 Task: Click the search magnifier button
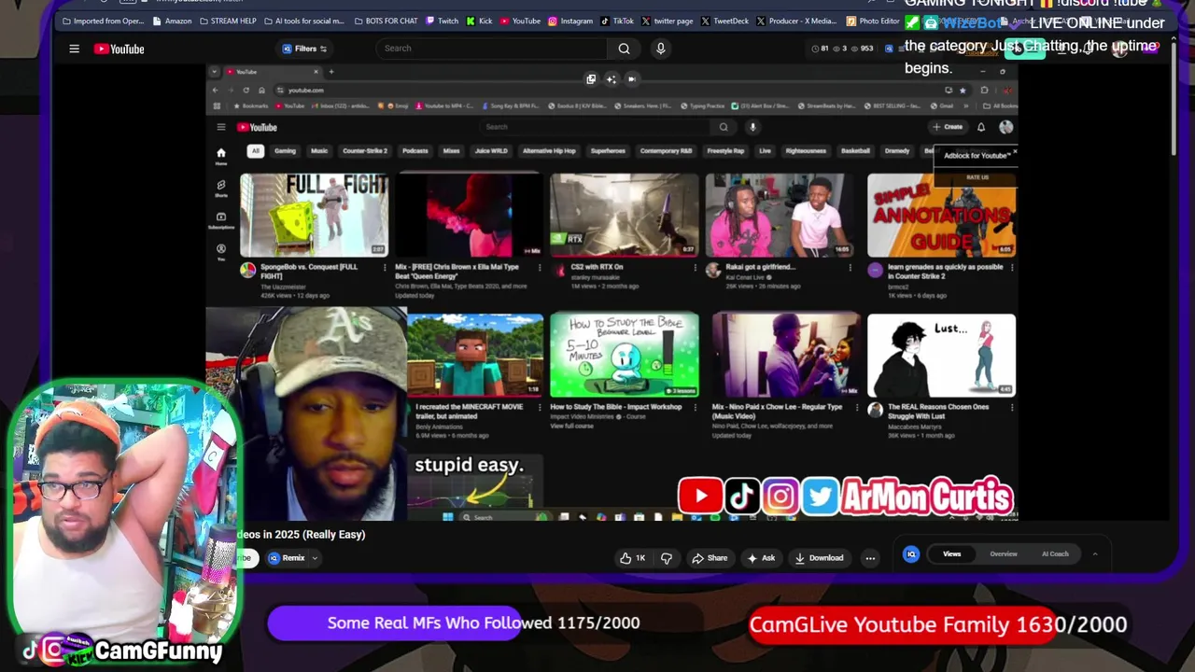point(624,49)
